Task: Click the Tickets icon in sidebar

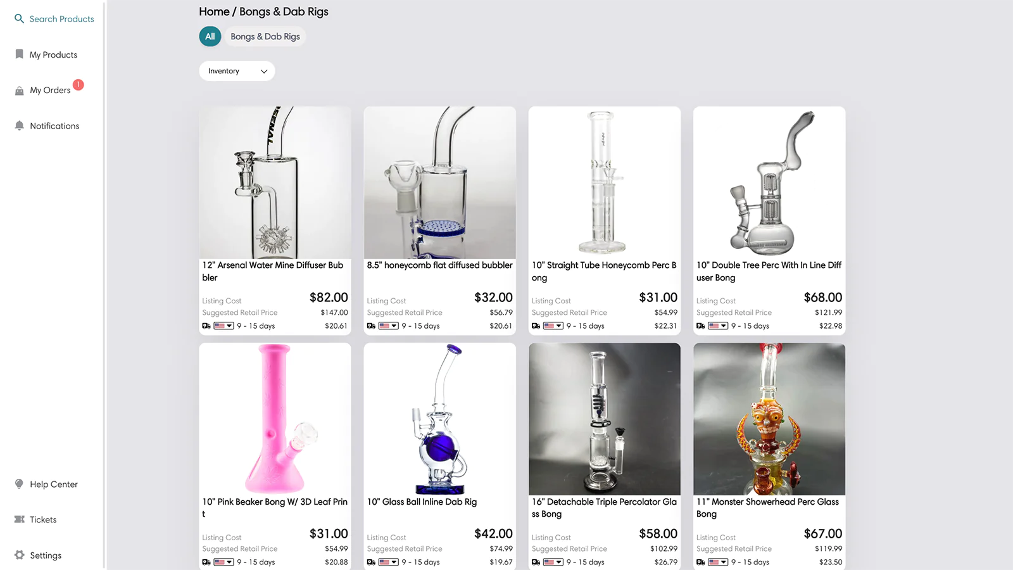Action: (19, 519)
